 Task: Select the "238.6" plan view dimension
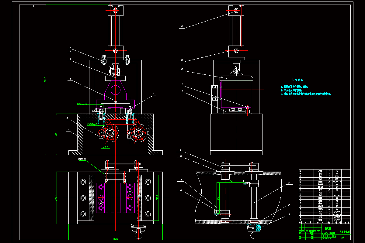(x=157, y=197)
